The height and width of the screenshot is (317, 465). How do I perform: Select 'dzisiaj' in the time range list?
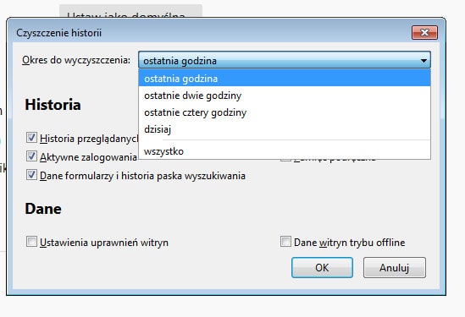pos(285,129)
